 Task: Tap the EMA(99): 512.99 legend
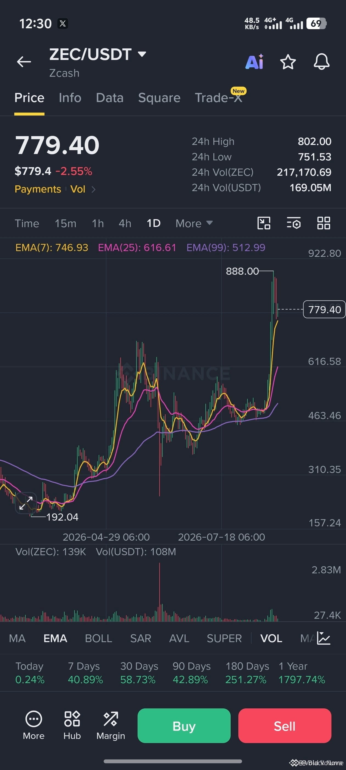(x=226, y=248)
